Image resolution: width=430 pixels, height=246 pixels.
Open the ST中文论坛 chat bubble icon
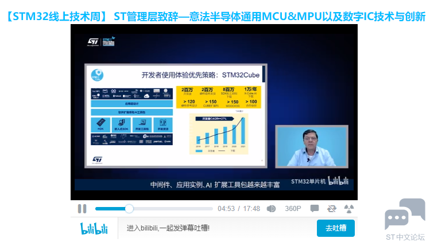pos(405,214)
